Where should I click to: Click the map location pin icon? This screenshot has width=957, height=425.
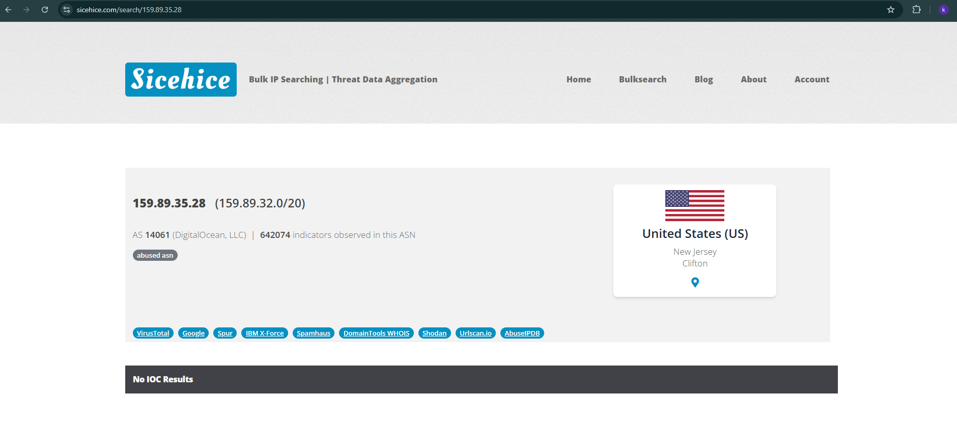(695, 282)
